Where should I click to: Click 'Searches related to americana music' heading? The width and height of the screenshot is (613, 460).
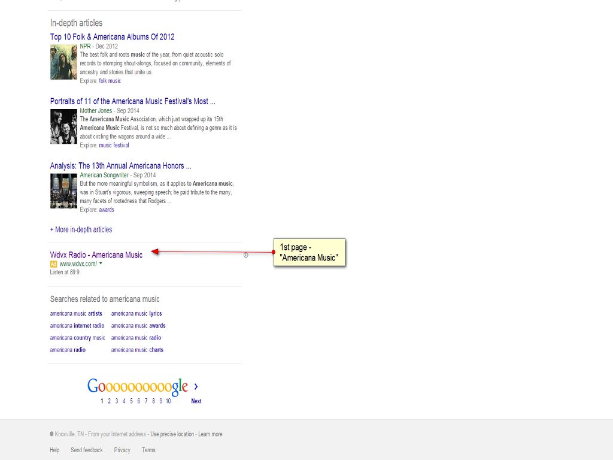105,299
